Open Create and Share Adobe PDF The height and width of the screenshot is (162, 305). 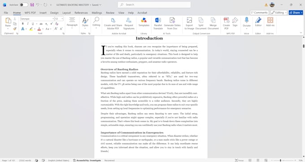(113, 24)
